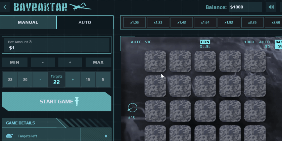Image resolution: width=282 pixels, height=141 pixels.
Task: Reveal the top-left camouflage tile
Action: point(155,61)
